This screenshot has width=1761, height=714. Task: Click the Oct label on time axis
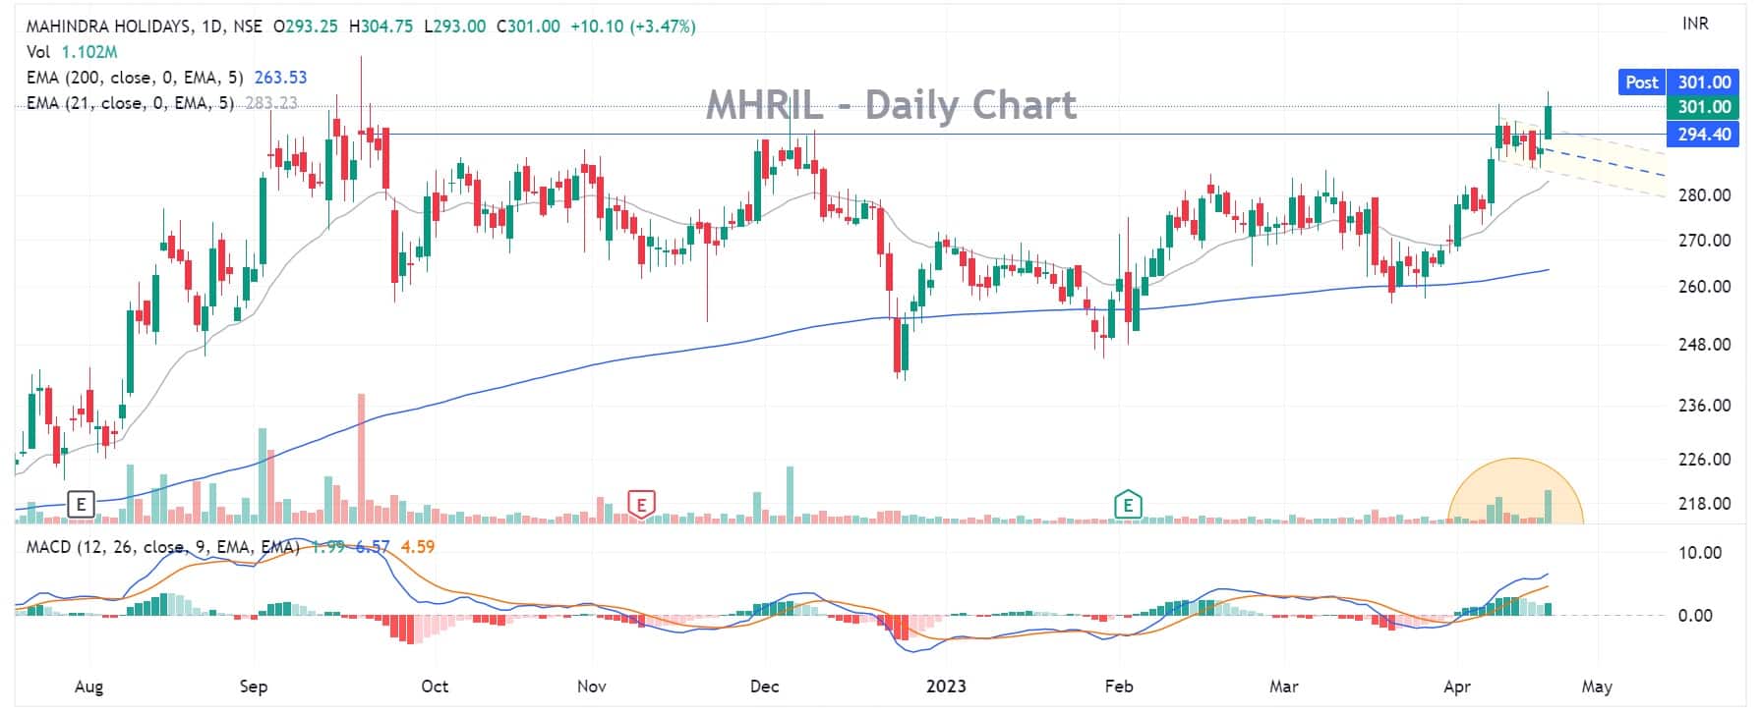tap(435, 687)
